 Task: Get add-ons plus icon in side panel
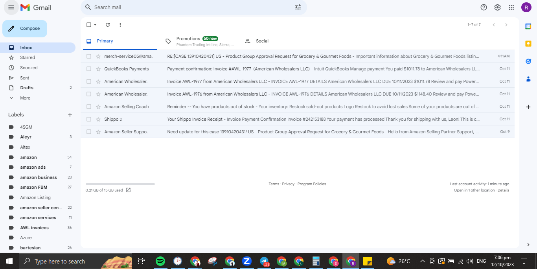click(x=528, y=107)
